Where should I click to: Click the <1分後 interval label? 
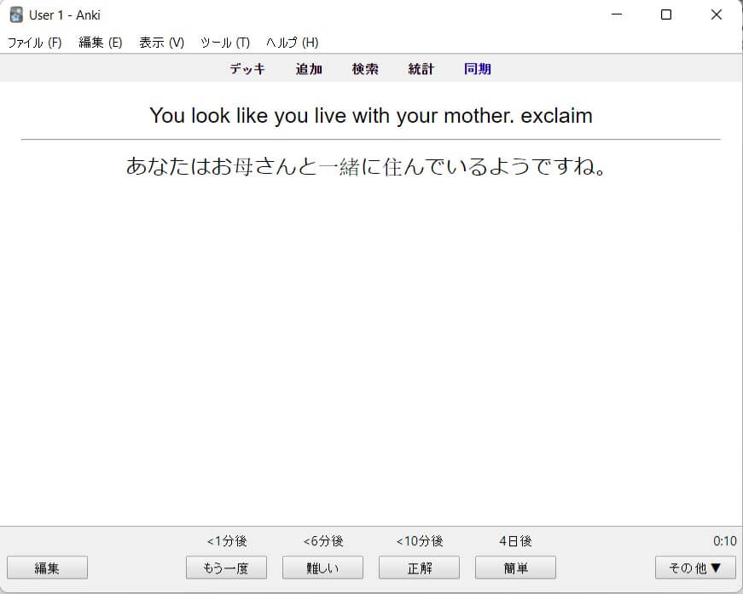227,541
